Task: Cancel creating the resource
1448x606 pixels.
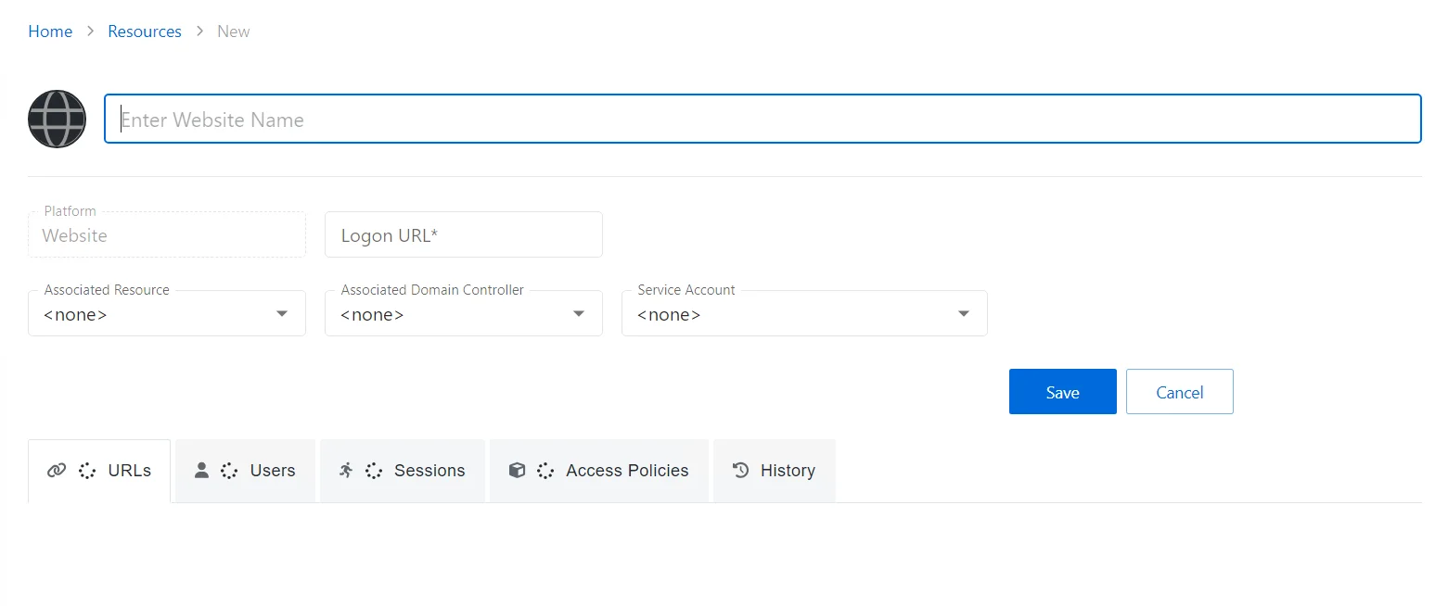Action: 1180,392
